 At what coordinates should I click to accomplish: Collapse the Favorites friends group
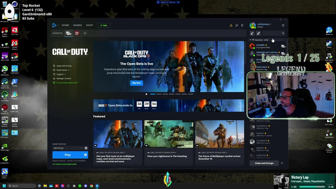click(250, 40)
